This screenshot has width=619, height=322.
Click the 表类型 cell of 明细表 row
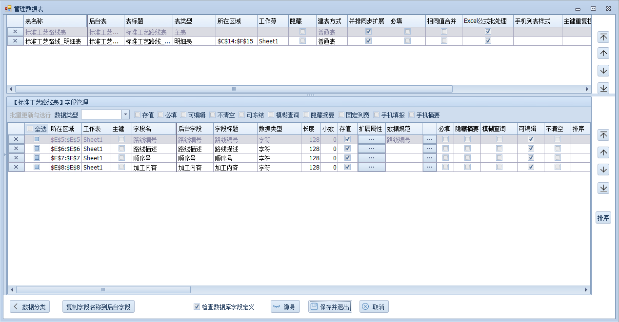[194, 41]
